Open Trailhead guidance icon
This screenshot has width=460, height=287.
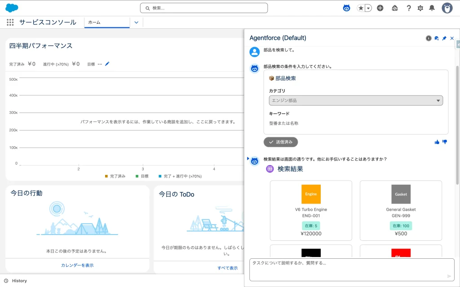395,8
